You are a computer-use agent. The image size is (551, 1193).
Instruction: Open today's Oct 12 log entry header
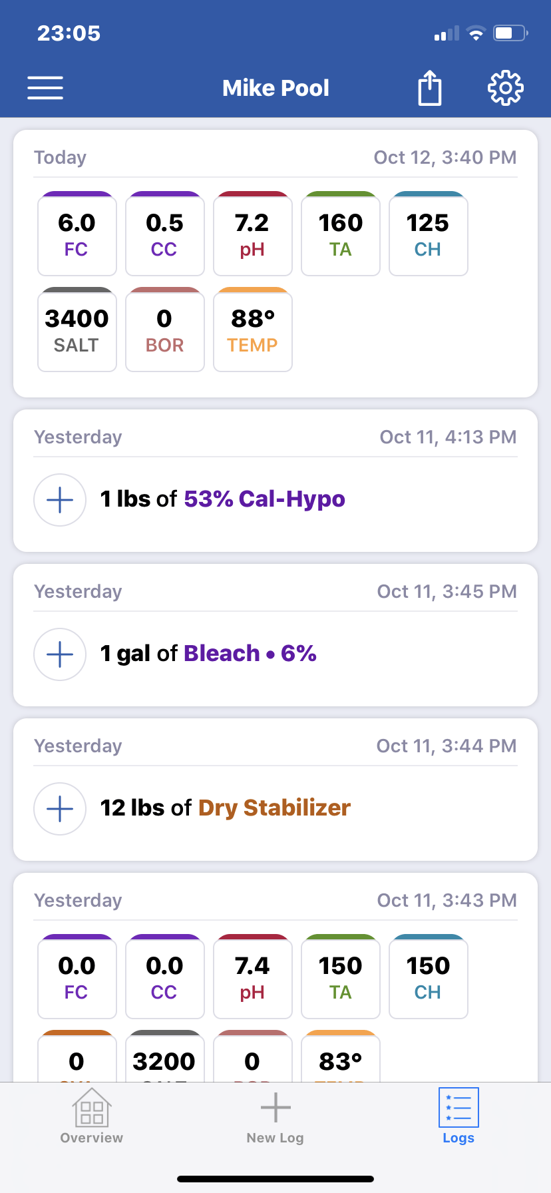[275, 158]
